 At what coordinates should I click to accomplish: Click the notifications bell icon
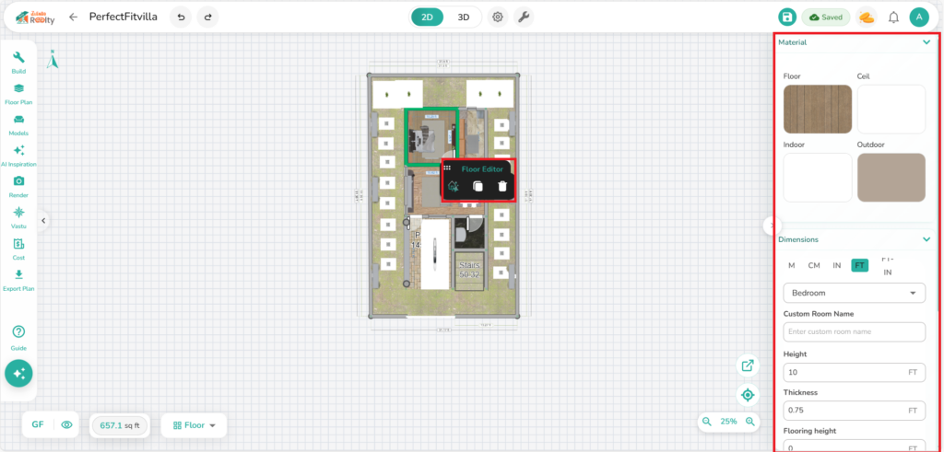pos(893,17)
